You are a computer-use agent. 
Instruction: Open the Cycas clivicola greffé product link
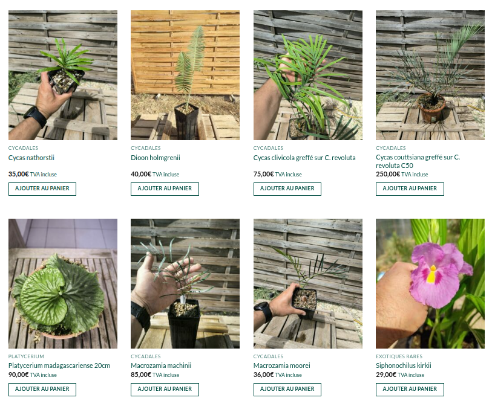point(304,158)
